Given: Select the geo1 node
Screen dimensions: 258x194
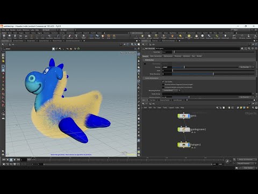Looking at the screenshot, I should coord(184,116).
